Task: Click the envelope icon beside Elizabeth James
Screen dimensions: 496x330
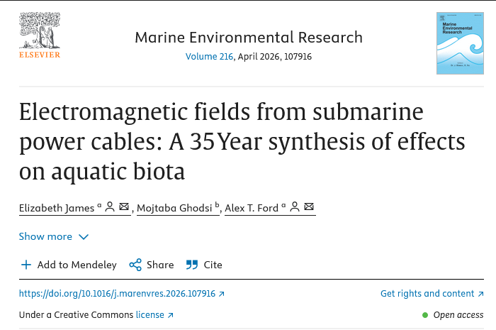Action: pos(124,207)
